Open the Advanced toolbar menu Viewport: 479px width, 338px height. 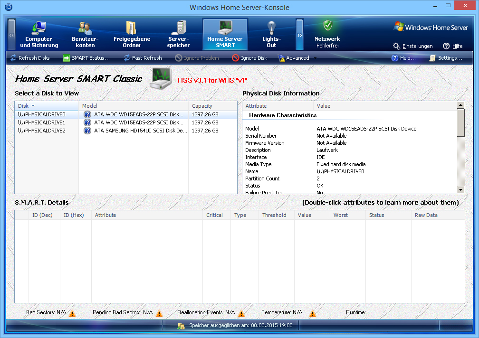click(x=294, y=58)
